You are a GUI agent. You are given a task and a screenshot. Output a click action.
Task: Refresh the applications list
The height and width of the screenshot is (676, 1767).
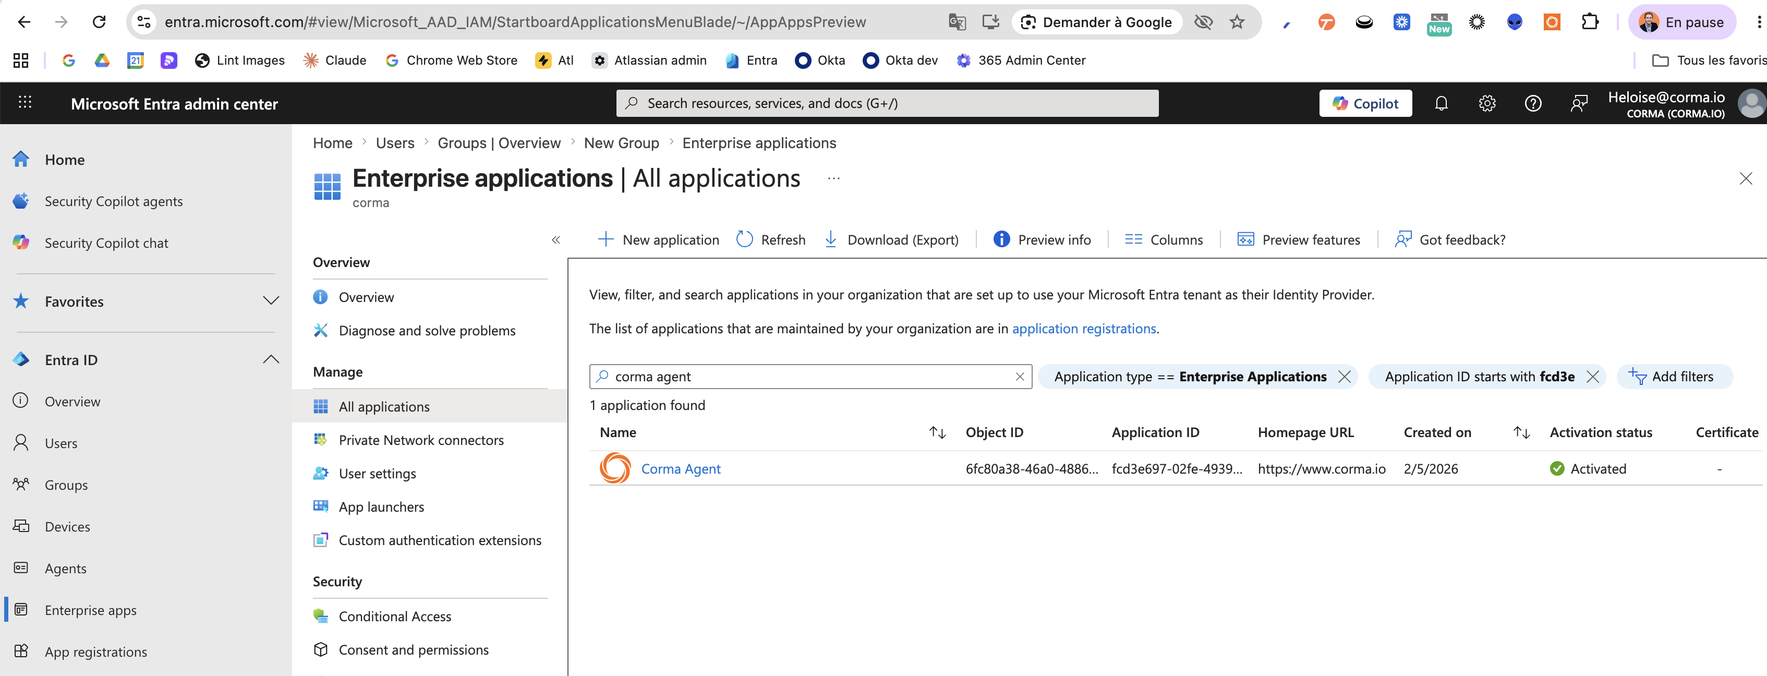pos(770,240)
